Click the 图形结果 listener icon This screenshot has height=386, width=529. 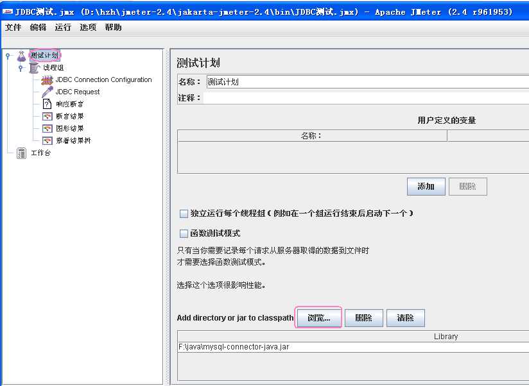click(48, 128)
